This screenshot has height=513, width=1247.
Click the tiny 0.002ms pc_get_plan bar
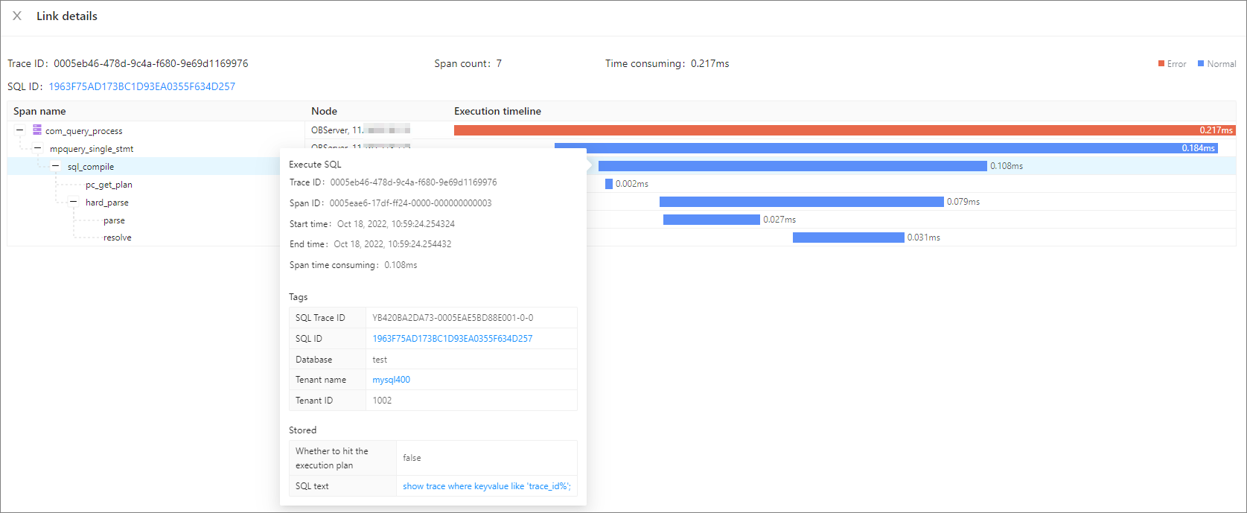point(609,184)
